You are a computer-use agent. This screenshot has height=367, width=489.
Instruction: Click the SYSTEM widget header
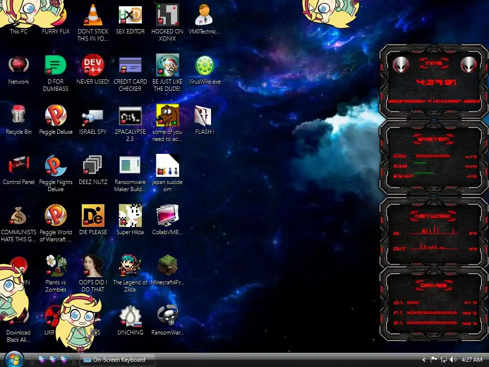[434, 139]
